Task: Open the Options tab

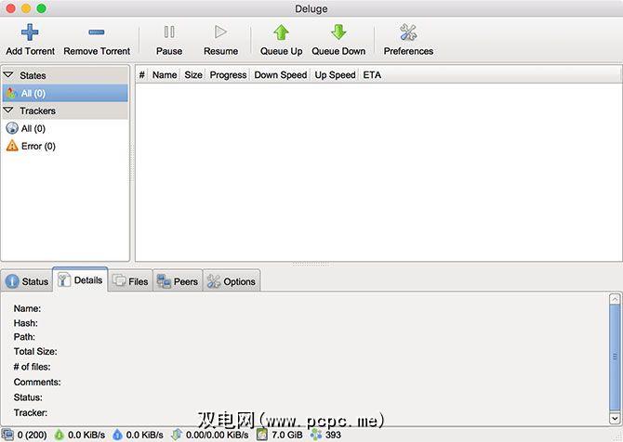Action: pos(232,281)
